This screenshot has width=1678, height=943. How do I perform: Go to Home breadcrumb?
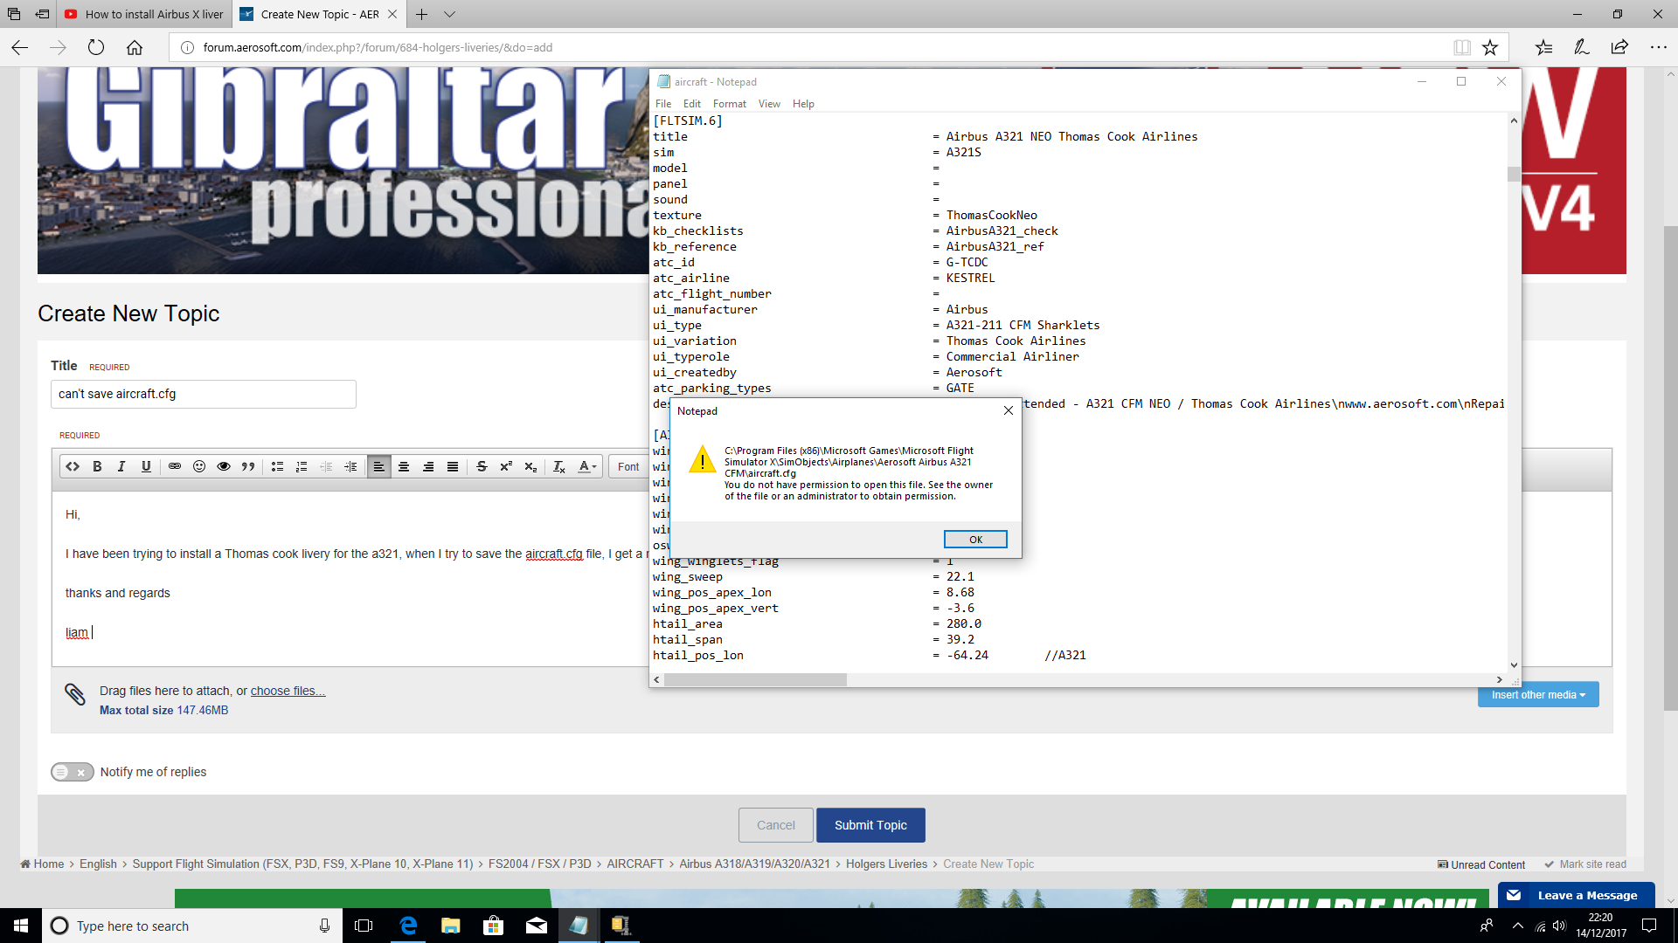(x=42, y=864)
